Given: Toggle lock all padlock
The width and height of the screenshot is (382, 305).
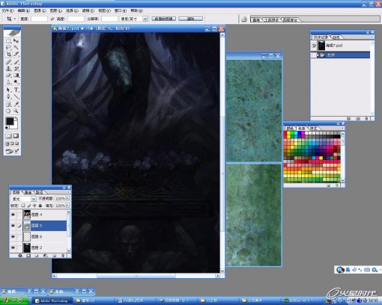Looking at the screenshot, I should (40, 206).
